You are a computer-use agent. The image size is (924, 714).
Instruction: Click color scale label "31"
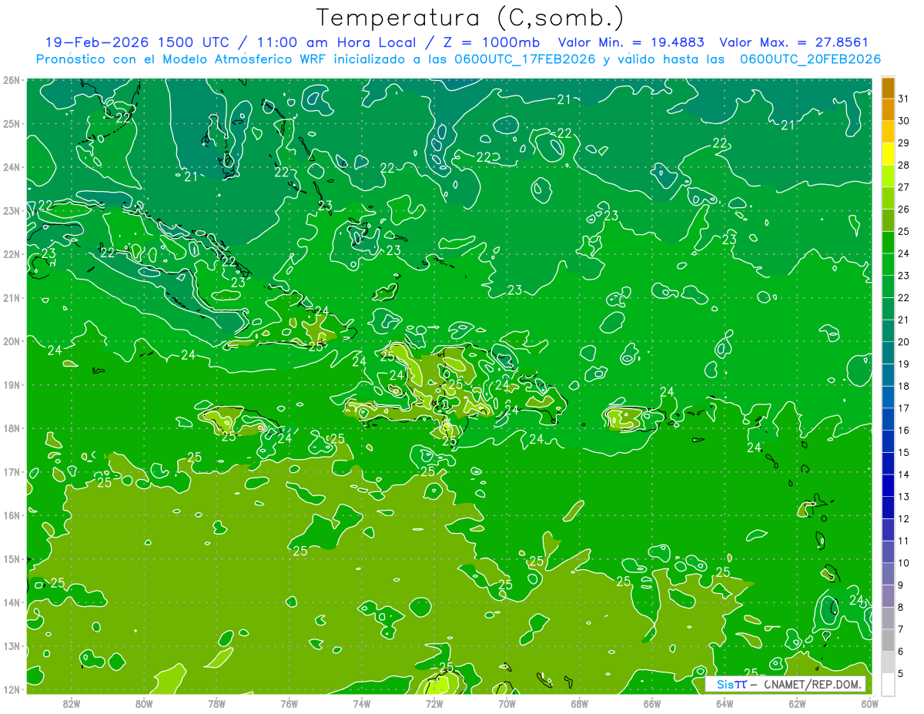tap(904, 98)
